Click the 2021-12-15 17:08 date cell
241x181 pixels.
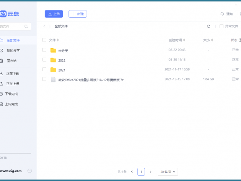click(177, 79)
